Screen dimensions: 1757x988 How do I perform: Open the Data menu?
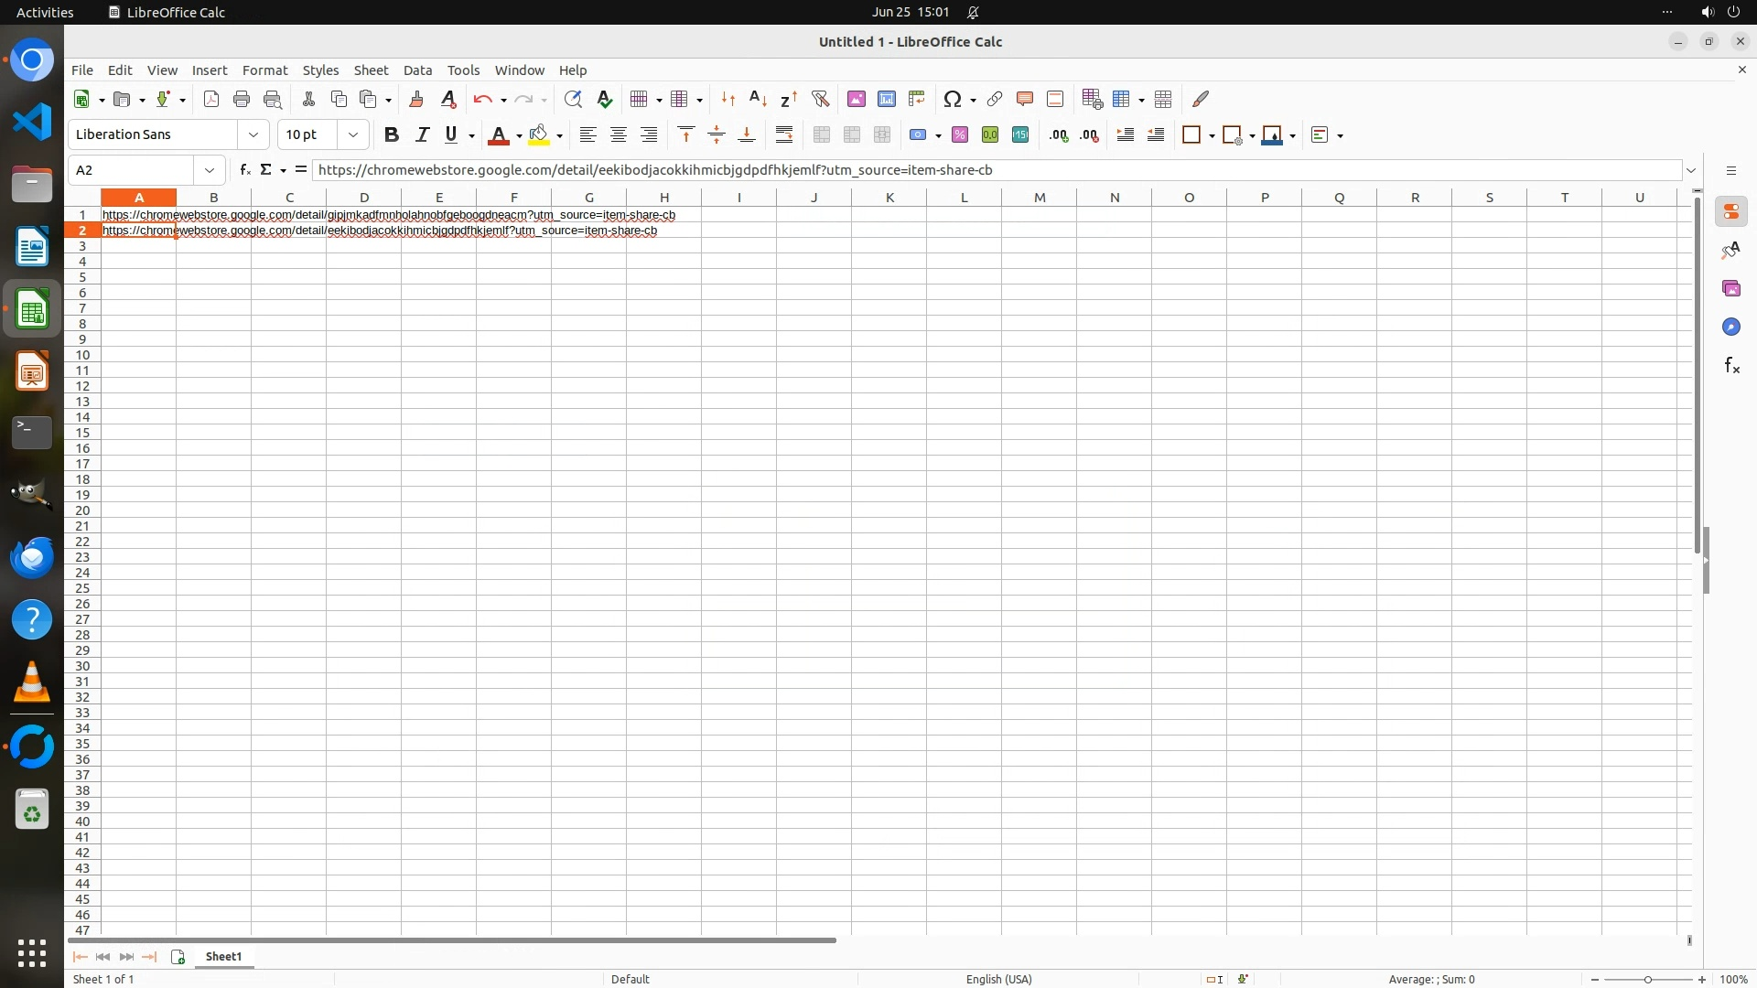pyautogui.click(x=417, y=70)
